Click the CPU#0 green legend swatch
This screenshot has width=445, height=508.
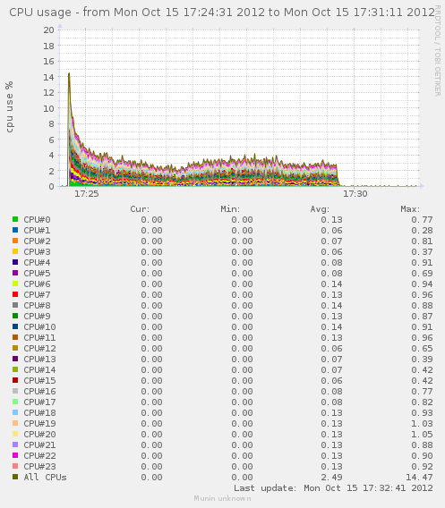15,219
